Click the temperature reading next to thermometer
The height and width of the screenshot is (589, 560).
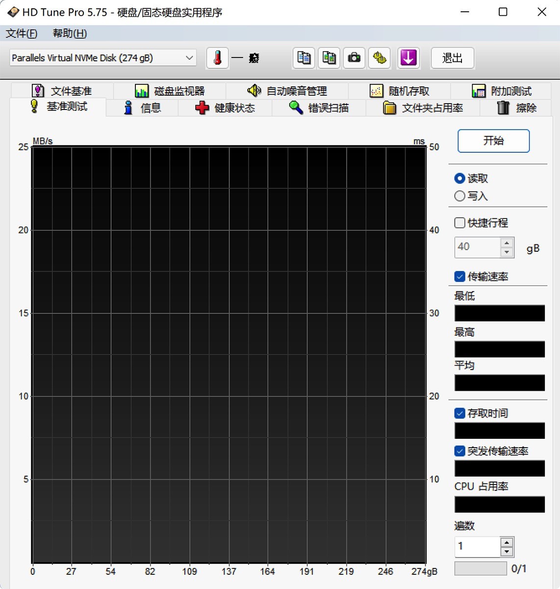(x=246, y=58)
